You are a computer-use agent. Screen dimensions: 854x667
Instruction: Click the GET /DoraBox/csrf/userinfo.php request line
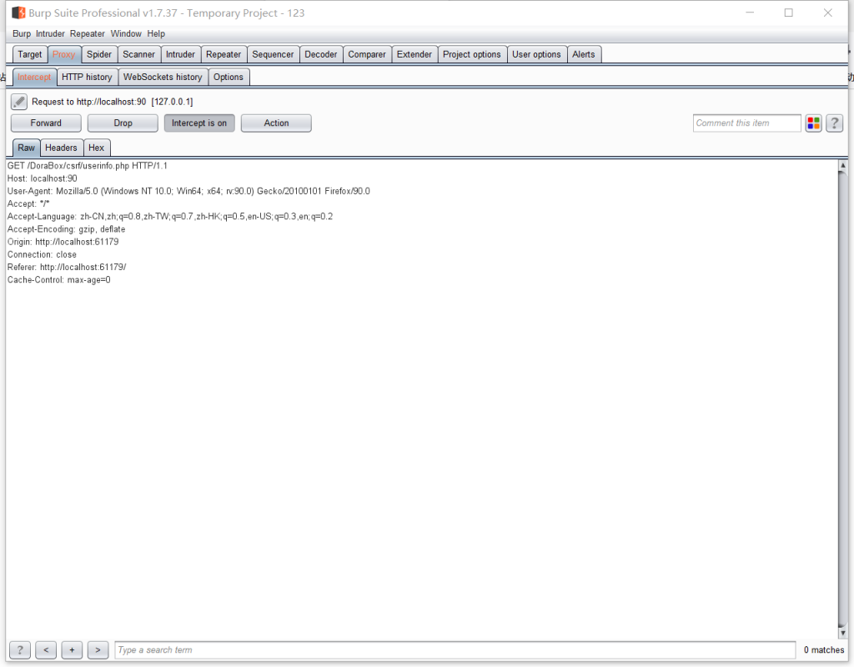(88, 166)
